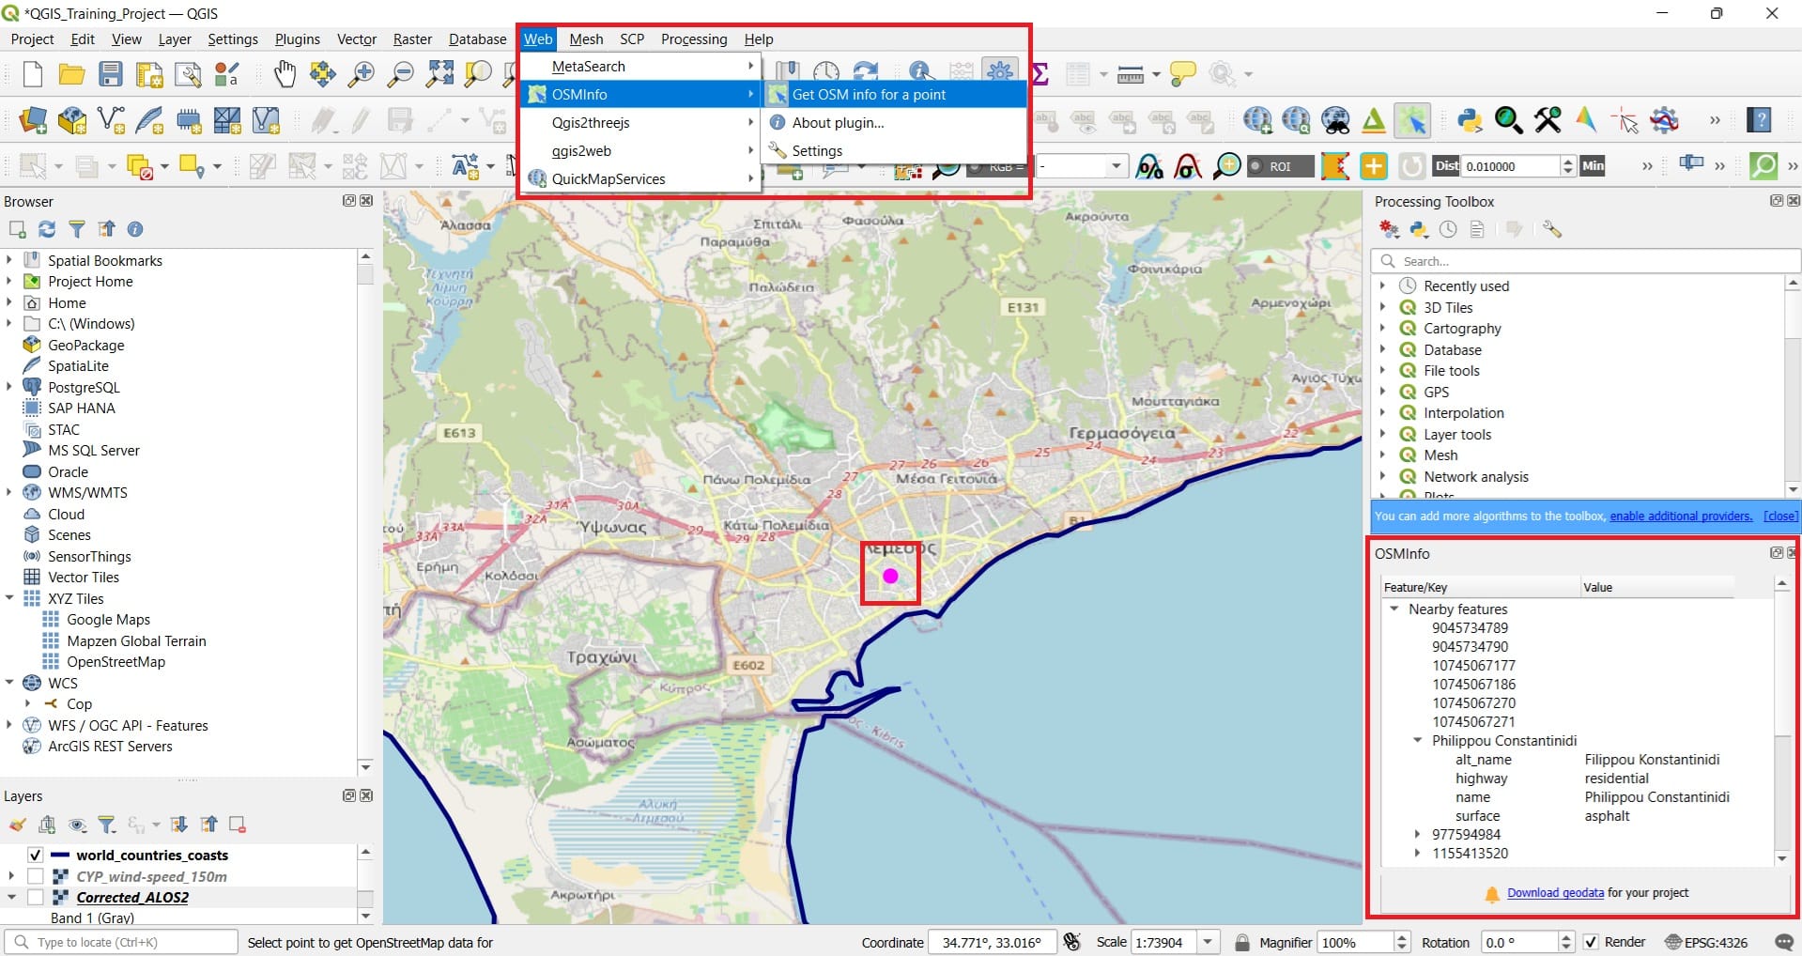Click the [close] link in toolbox notice
The image size is (1802, 956).
tap(1780, 516)
